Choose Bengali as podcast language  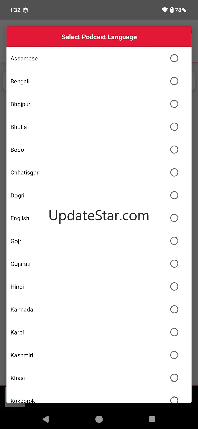pyautogui.click(x=174, y=81)
